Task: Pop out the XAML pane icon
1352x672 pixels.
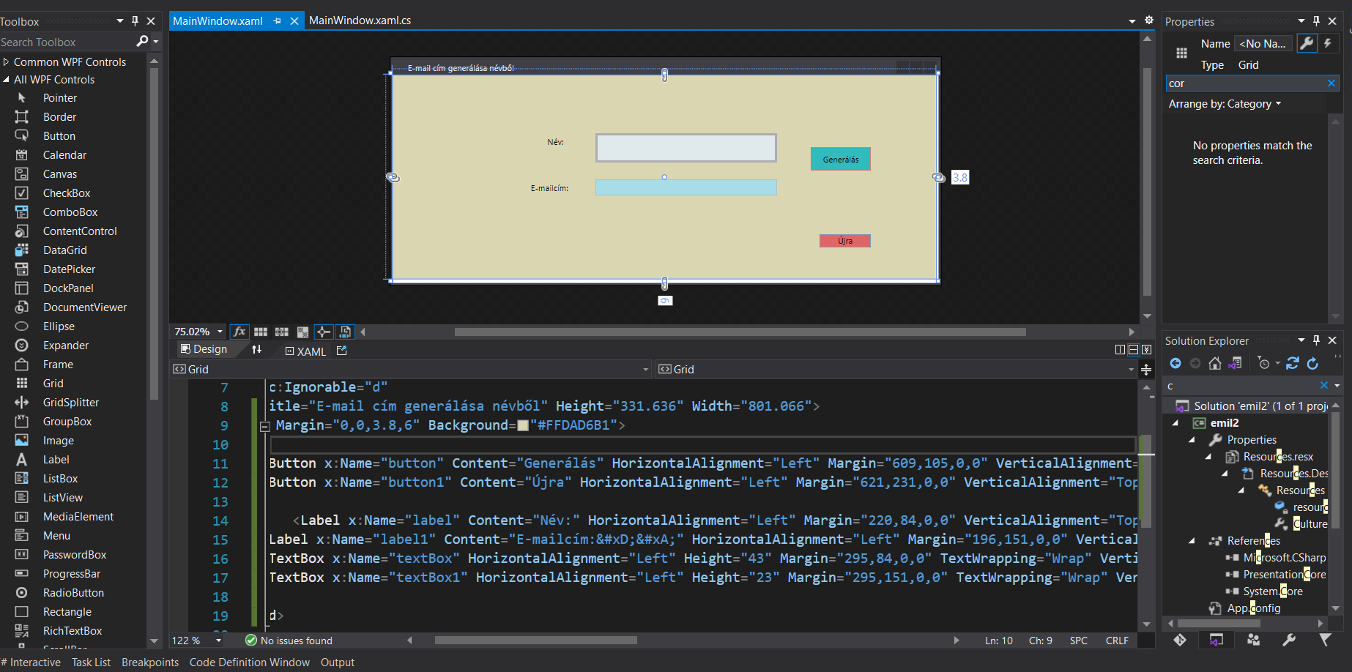Action: (341, 351)
